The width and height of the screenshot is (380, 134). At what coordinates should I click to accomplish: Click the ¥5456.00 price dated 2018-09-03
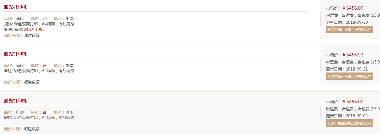pos(353,102)
